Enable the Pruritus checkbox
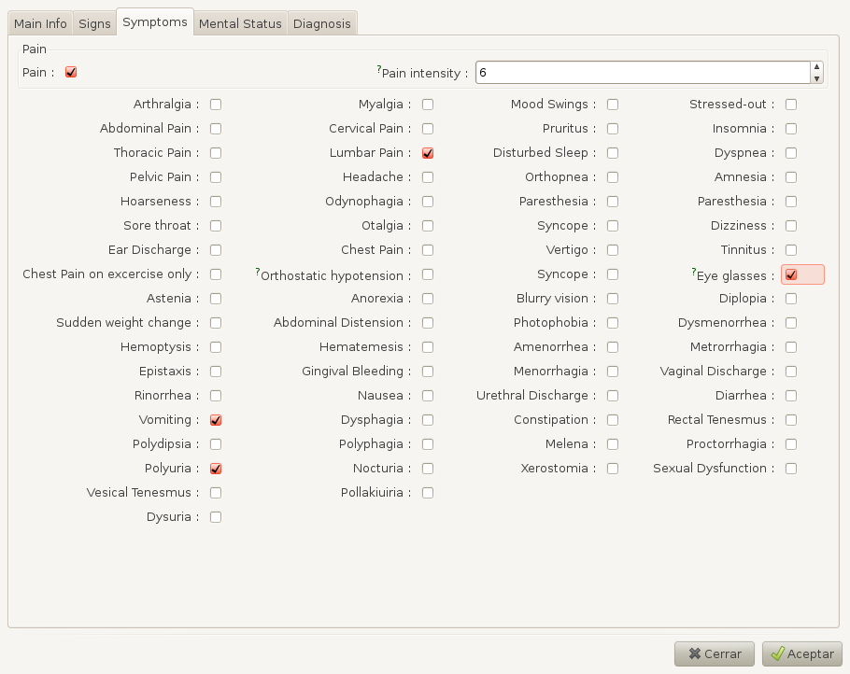The image size is (850, 674). point(613,129)
